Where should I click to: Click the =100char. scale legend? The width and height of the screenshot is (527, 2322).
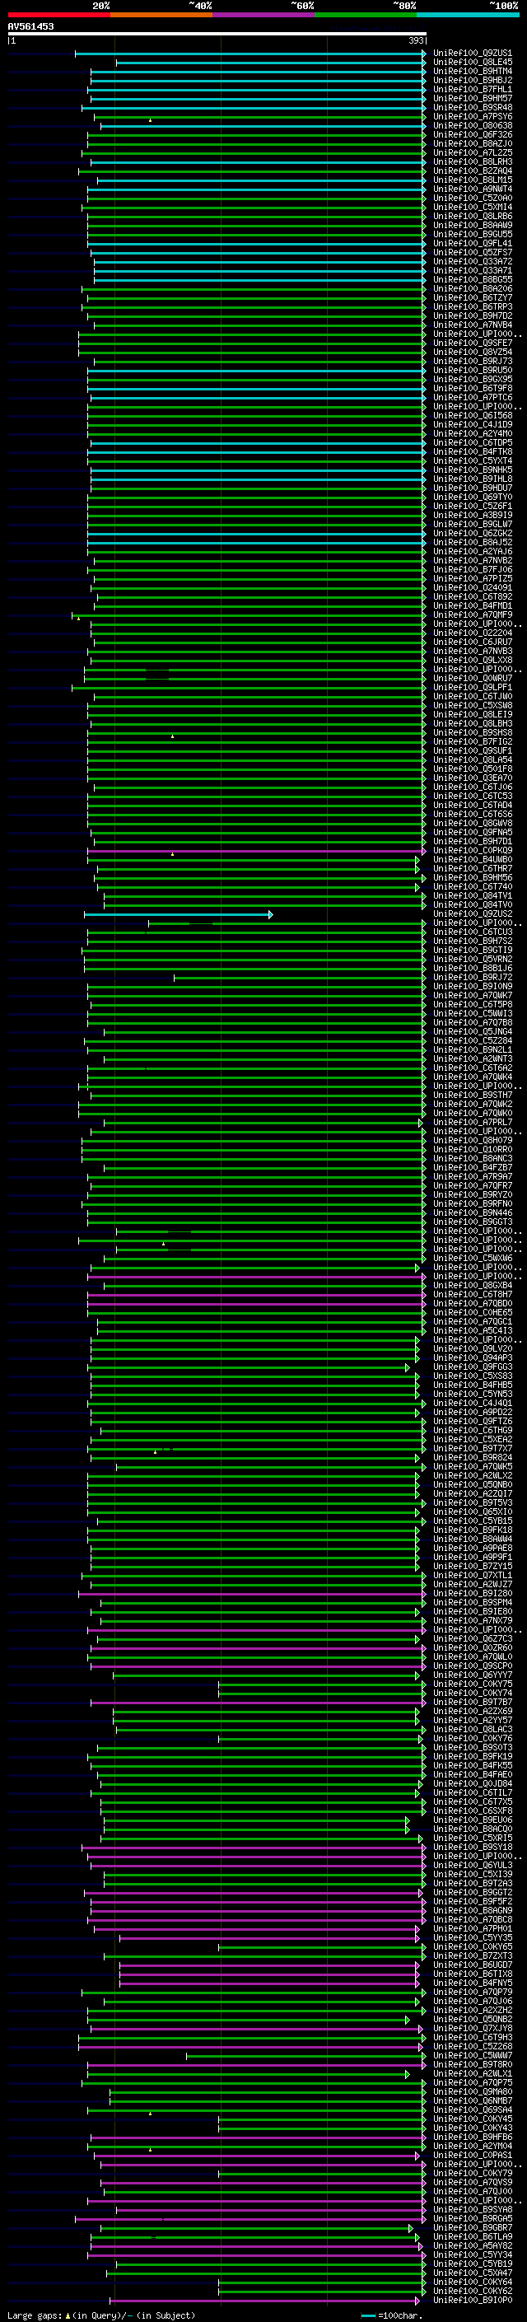392,2315
